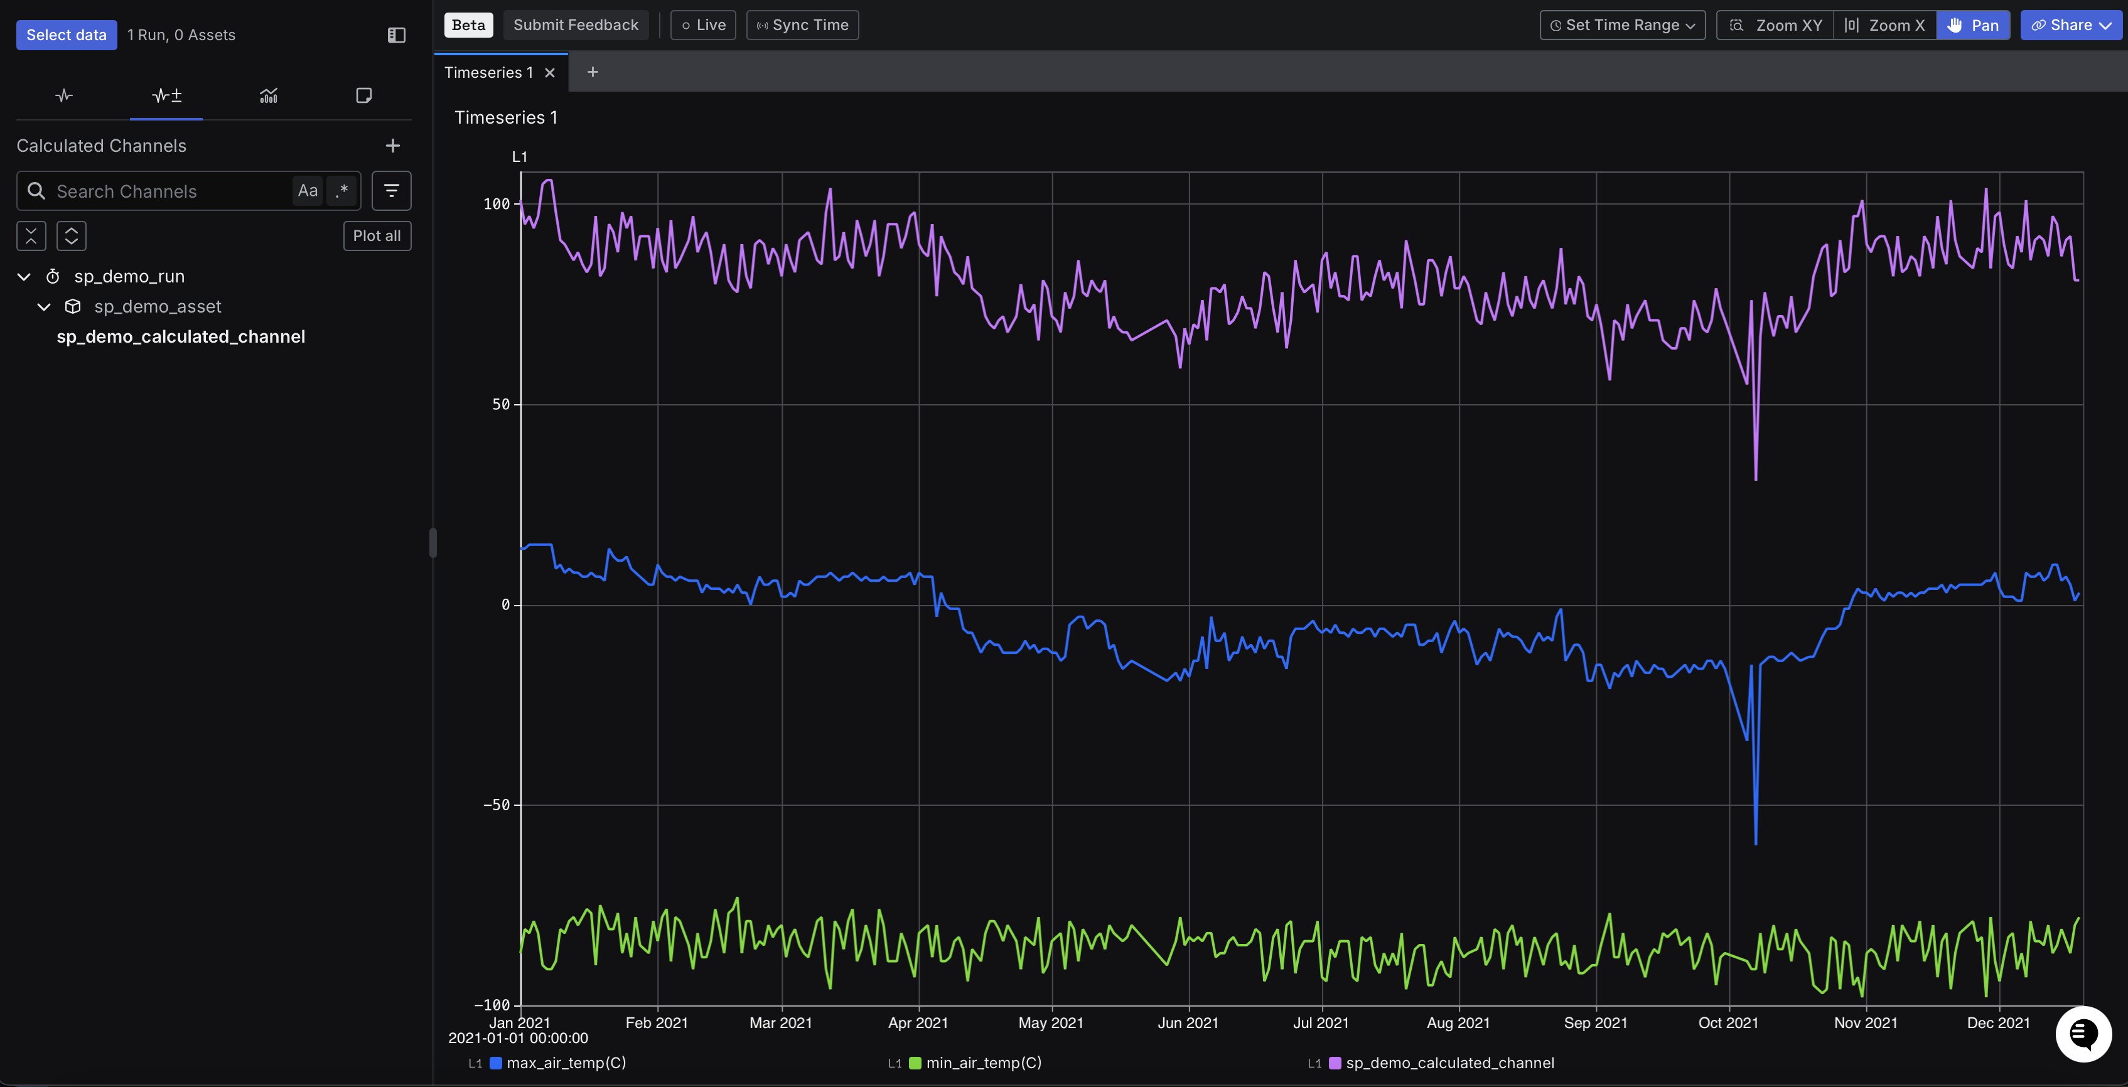Toggle case-sensitive search Aa
This screenshot has width=2128, height=1087.
pos(308,191)
